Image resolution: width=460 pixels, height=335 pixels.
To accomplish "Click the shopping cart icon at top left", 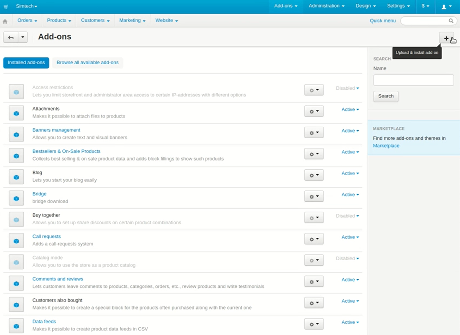I will [6, 7].
